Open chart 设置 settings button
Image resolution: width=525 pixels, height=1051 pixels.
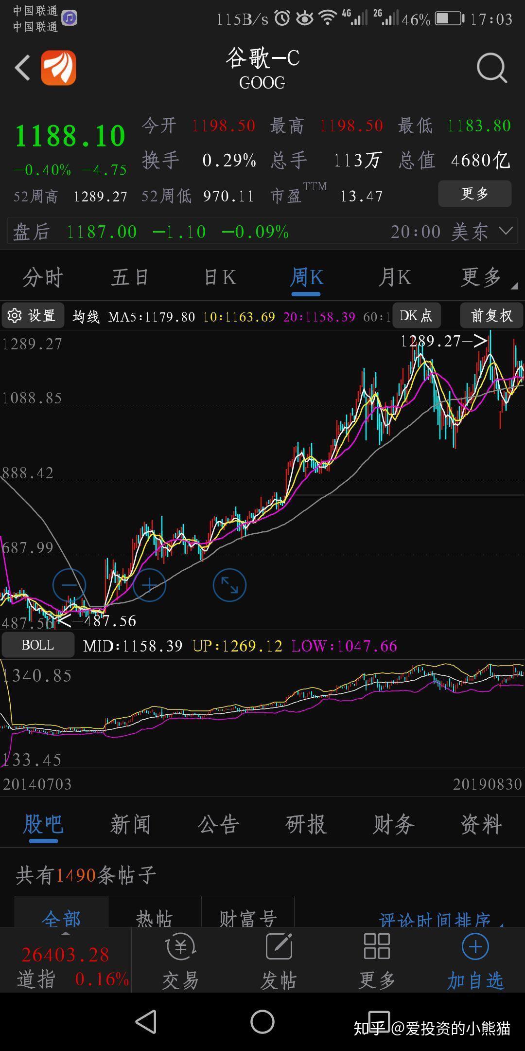pyautogui.click(x=33, y=315)
